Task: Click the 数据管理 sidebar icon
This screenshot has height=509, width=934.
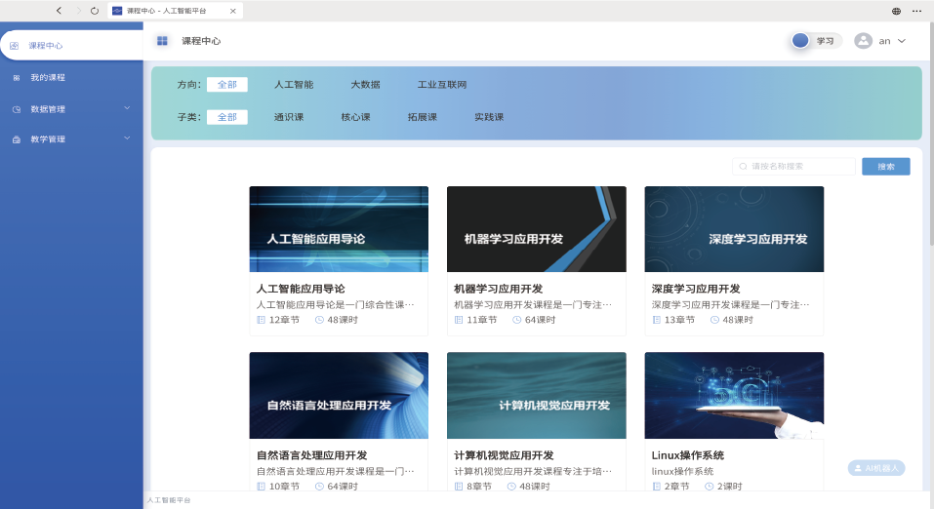Action: coord(16,109)
